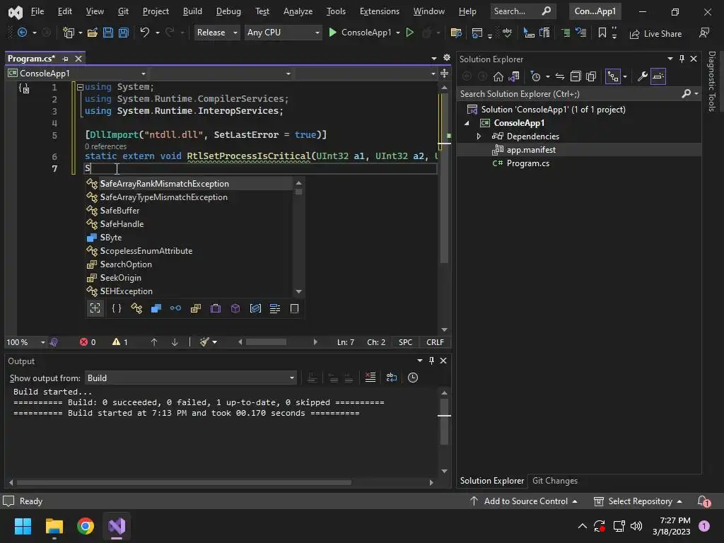Click the feedback person icon at top right

[x=704, y=33]
